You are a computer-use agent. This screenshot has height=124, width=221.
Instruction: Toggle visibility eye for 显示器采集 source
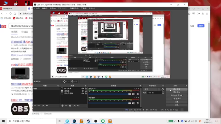click(83, 93)
